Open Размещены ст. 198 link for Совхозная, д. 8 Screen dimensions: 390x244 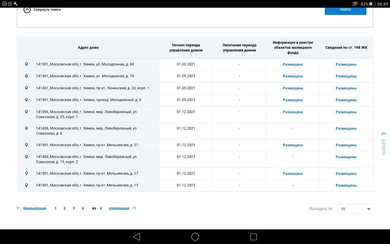click(346, 128)
